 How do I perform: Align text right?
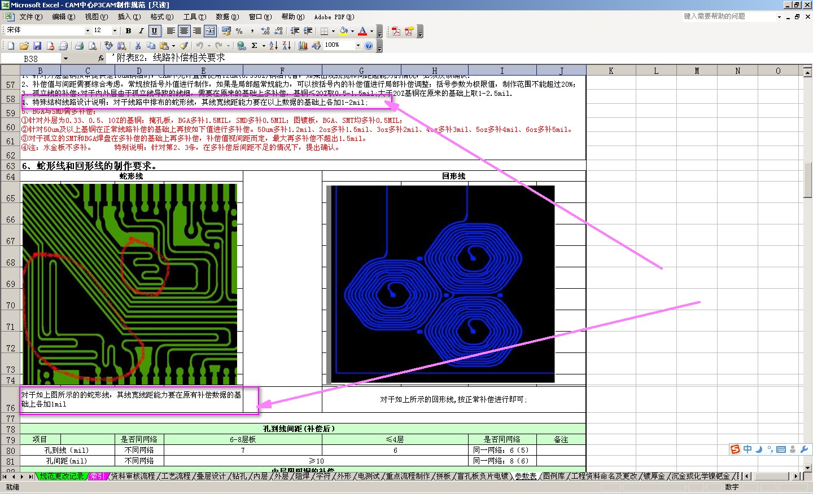tap(196, 31)
